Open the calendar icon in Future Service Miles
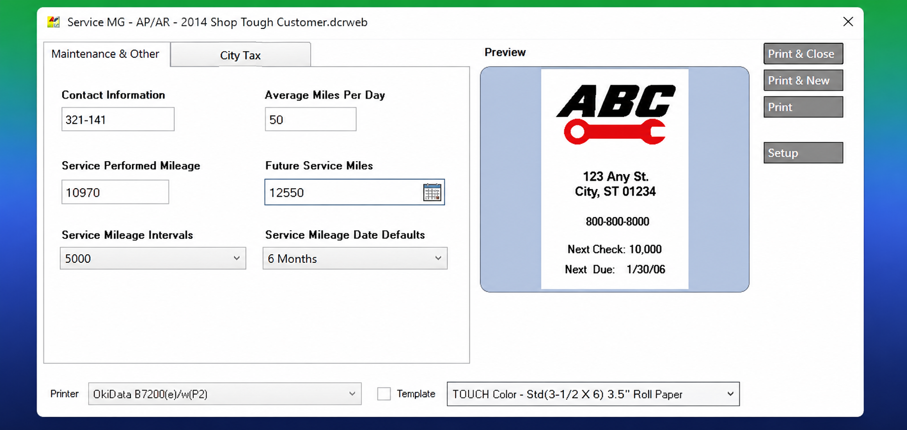907x430 pixels. tap(432, 192)
